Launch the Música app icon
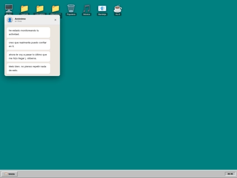Image resolution: width=237 pixels, height=178 pixels. pos(86,8)
